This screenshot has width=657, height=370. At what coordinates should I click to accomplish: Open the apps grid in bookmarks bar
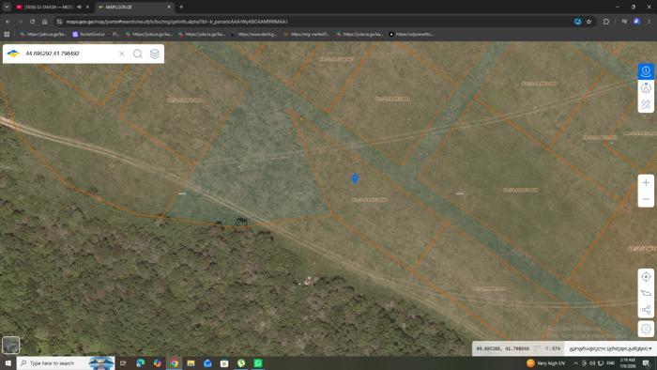[7, 35]
